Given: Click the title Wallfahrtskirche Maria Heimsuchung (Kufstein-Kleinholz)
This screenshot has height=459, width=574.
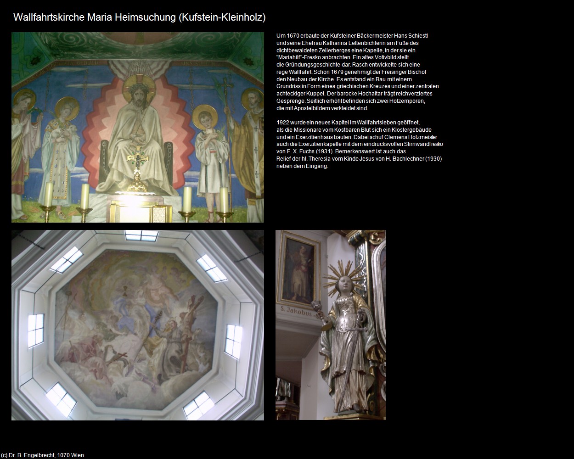Looking at the screenshot, I should pyautogui.click(x=140, y=17).
